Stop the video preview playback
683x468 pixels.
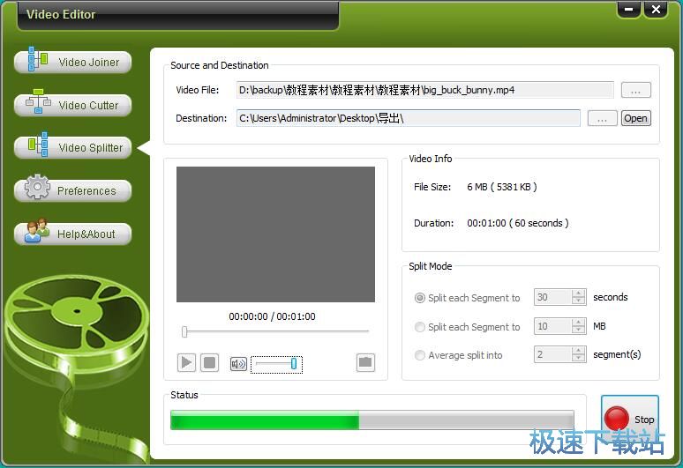click(x=209, y=362)
